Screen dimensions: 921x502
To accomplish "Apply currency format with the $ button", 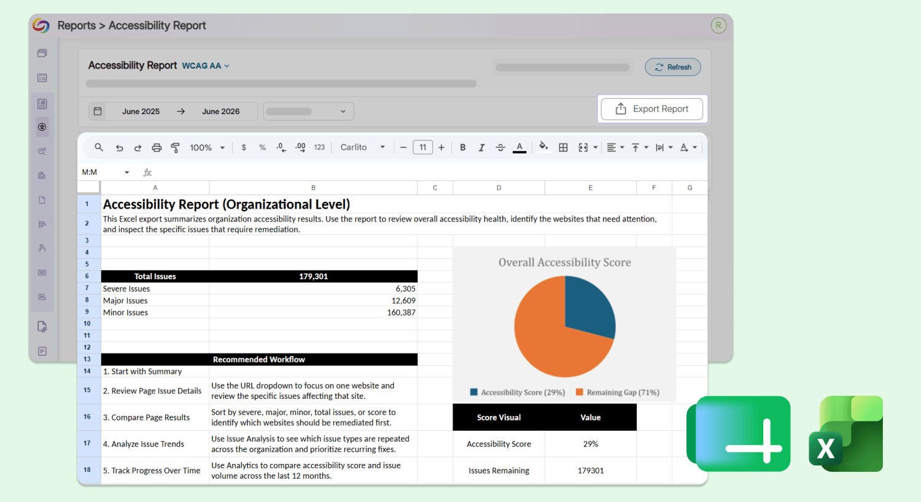I will (244, 147).
